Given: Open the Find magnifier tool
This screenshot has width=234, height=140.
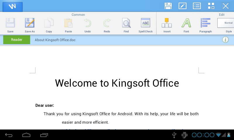Looking at the screenshot, I should [126, 25].
